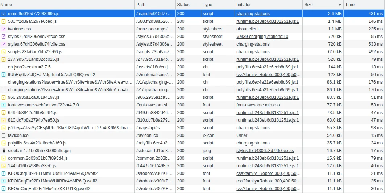Click the Type column header
The height and width of the screenshot is (193, 385).
coord(207,5)
